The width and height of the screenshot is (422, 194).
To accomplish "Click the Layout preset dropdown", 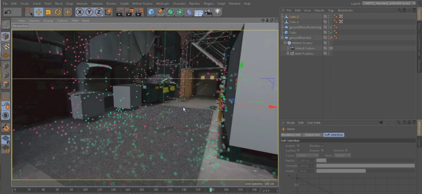I will coord(389,4).
